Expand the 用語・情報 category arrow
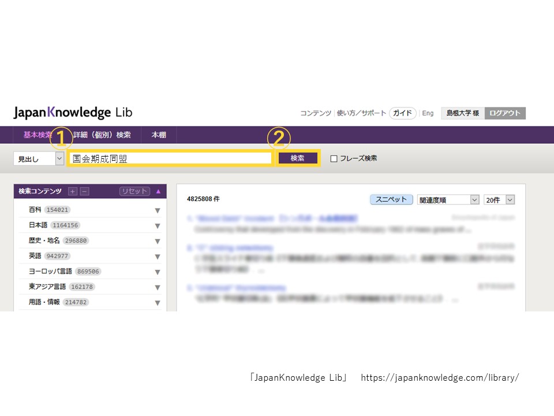554x416 pixels. [158, 303]
